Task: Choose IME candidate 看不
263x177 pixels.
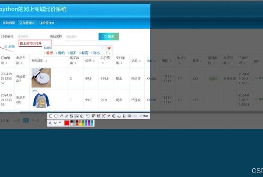Action: click(72, 53)
